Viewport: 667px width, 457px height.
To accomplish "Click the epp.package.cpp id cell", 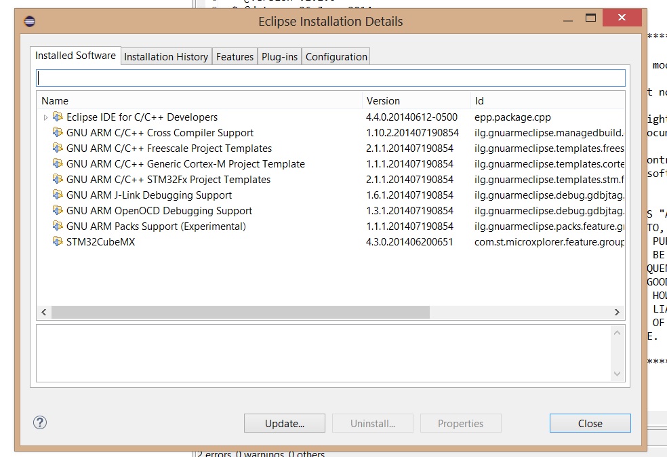I will (512, 117).
